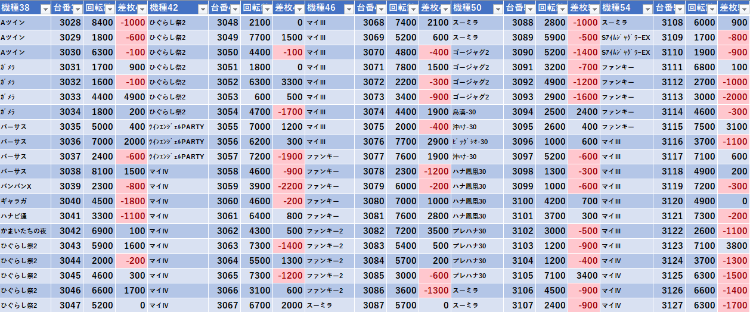Click the ｽﾏｲﾙｼﾞｬｸﾞﾗｰEX name in row 3109
750x312 pixels.
pos(627,38)
